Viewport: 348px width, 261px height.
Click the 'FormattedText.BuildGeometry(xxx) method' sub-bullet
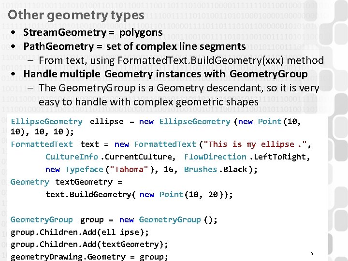tap(181, 60)
